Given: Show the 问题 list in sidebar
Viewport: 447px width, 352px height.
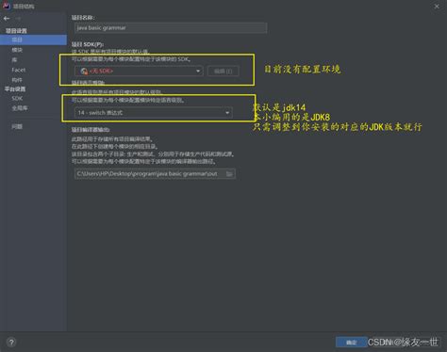Looking at the screenshot, I should tap(17, 126).
